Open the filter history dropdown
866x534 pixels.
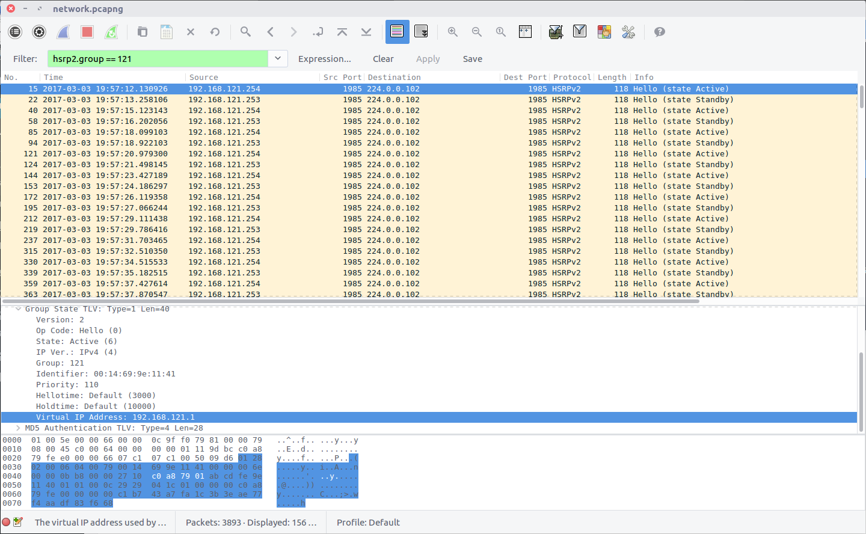click(277, 58)
